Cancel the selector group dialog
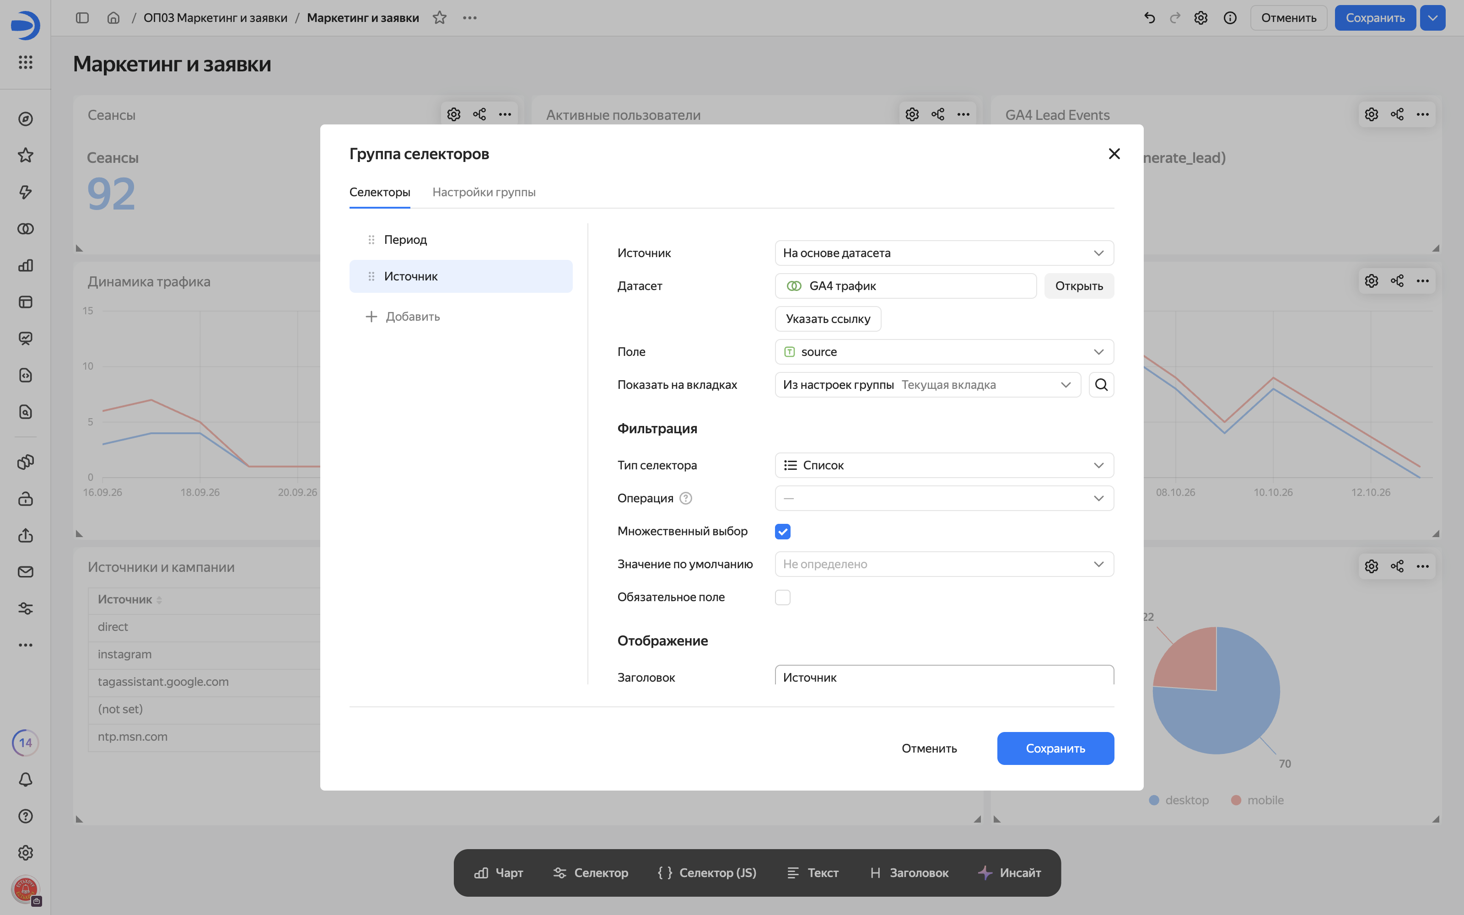Screen dimensions: 1464x915 click(x=929, y=748)
